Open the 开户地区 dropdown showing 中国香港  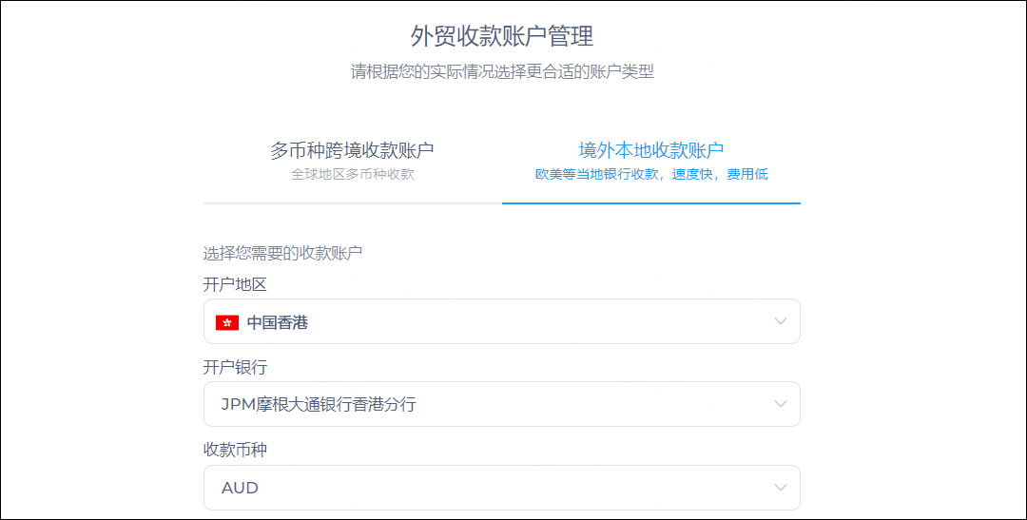coord(502,321)
